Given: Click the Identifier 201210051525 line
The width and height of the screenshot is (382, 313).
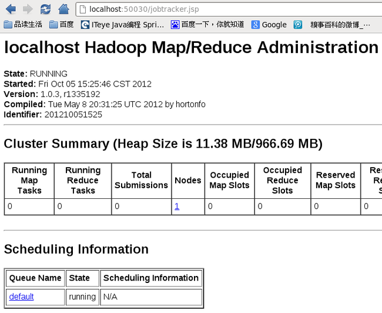Looking at the screenshot, I should 53,114.
